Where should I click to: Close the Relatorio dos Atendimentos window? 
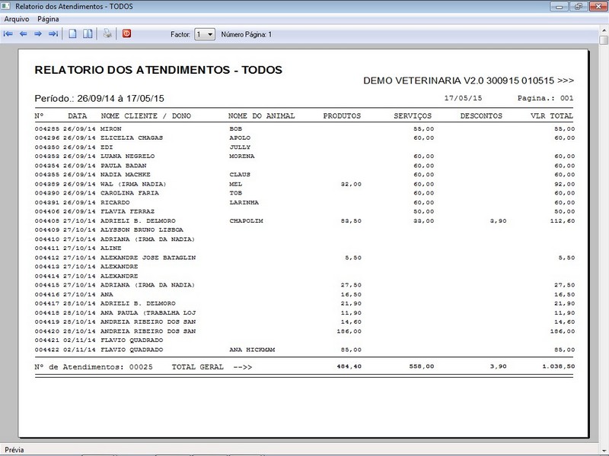[597, 6]
